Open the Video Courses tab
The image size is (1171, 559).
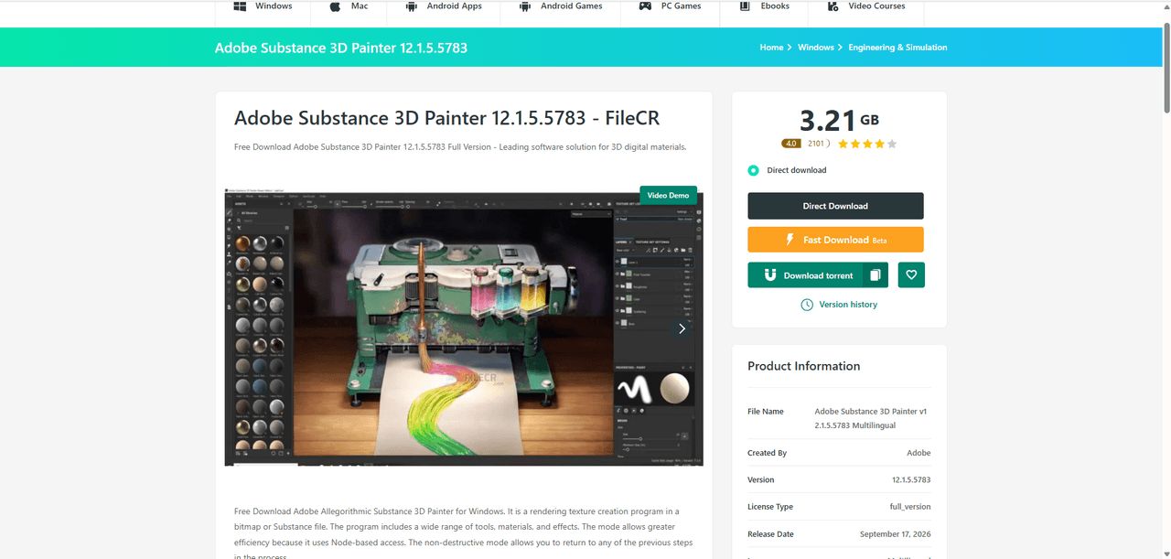click(865, 6)
